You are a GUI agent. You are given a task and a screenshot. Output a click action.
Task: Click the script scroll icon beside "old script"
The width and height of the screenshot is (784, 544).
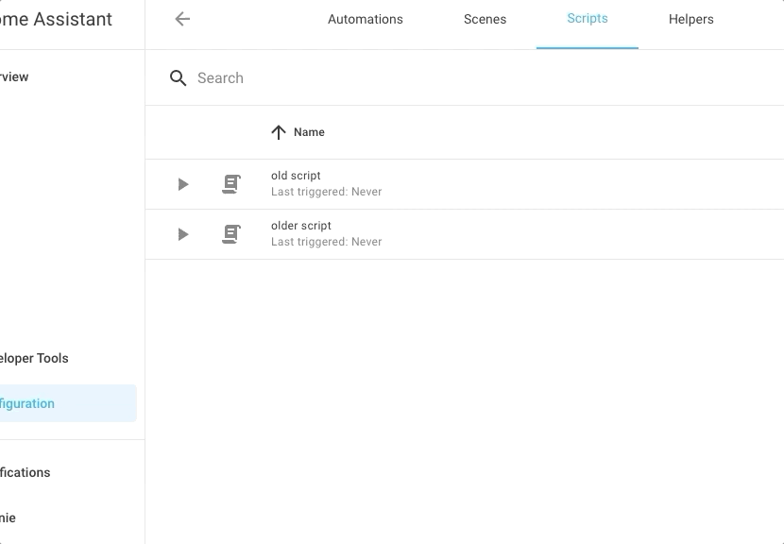[x=230, y=184]
